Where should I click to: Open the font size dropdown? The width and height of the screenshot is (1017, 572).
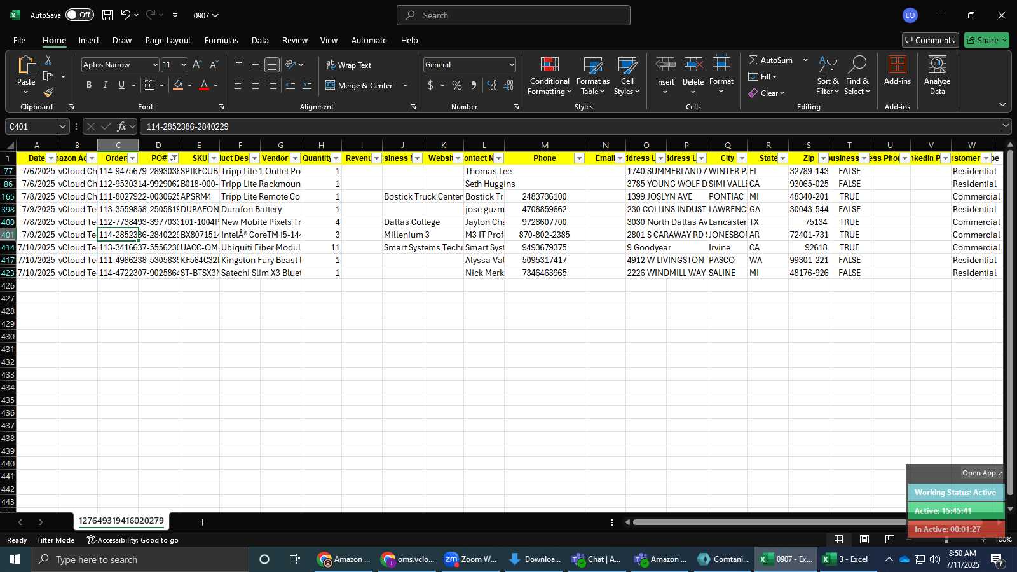184,65
